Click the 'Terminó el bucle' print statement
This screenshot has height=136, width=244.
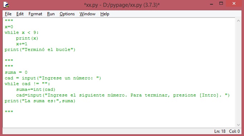[40, 49]
